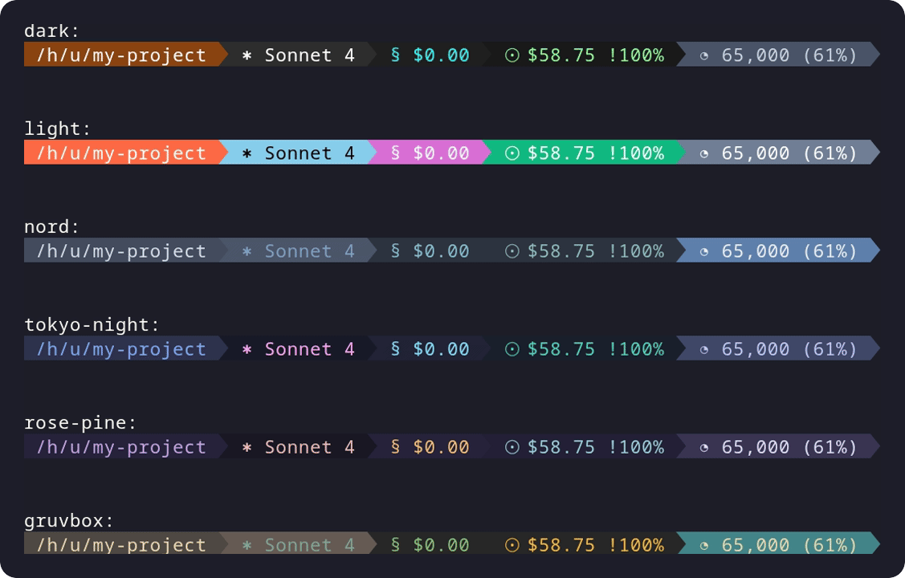Viewport: 905px width, 578px height.
Task: Click the circled dot icon in the light row
Action: (512, 153)
